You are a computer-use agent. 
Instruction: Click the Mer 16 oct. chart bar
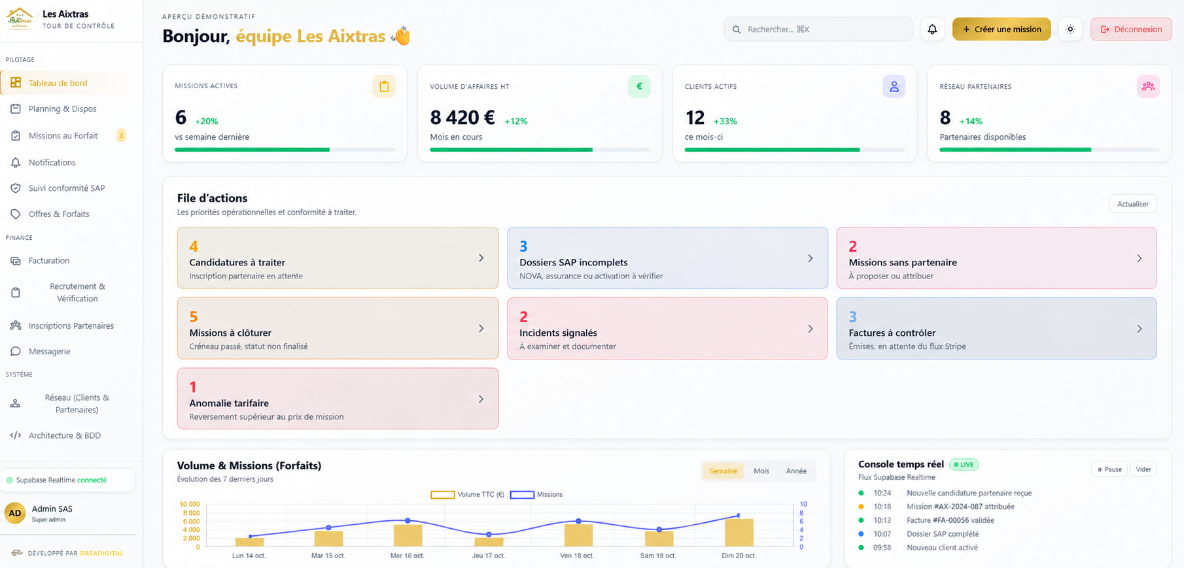408,535
